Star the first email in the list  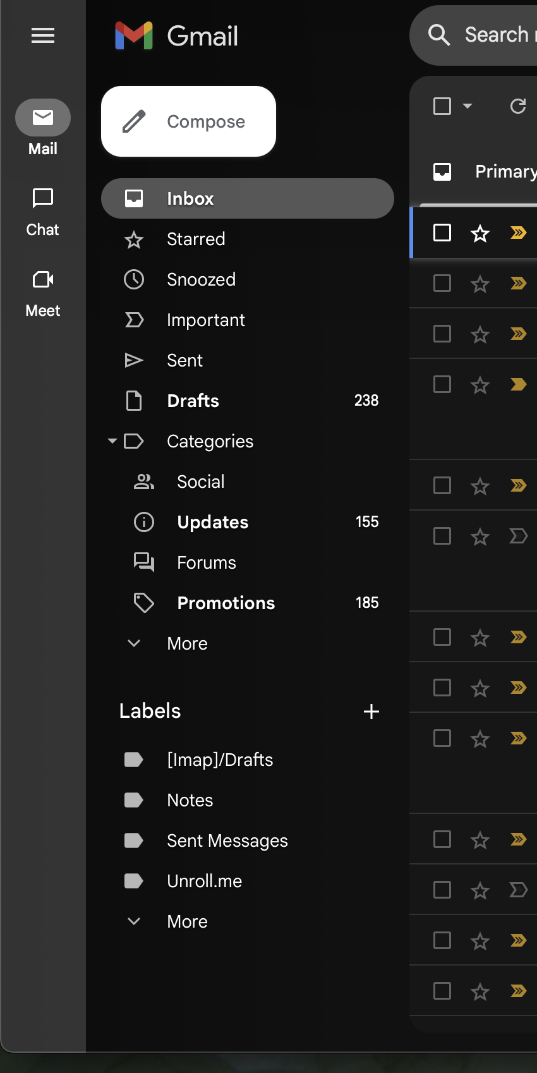pos(480,233)
